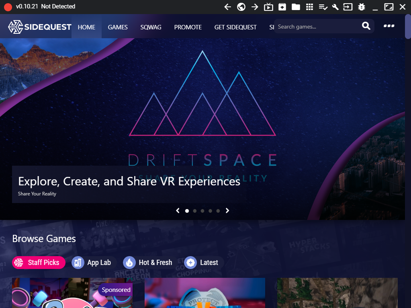
Task: Show previous carousel slide
Action: point(178,211)
